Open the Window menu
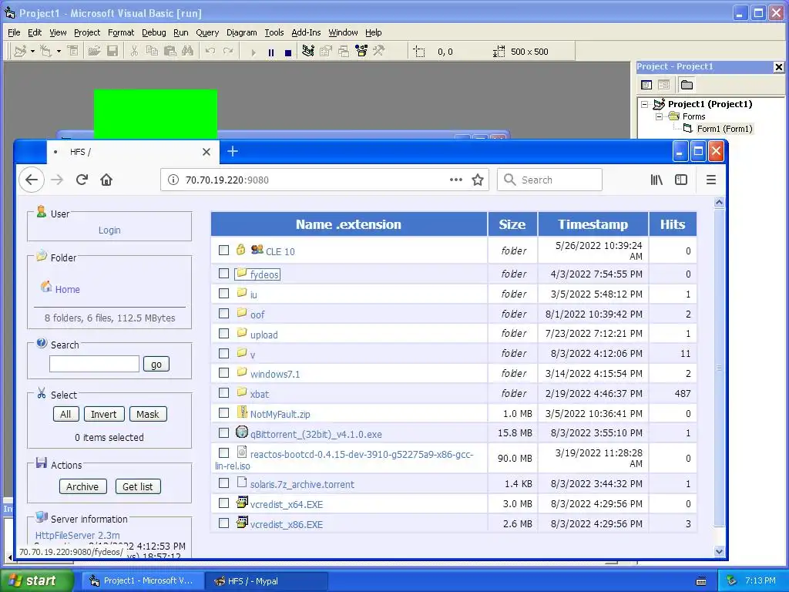 click(x=343, y=32)
